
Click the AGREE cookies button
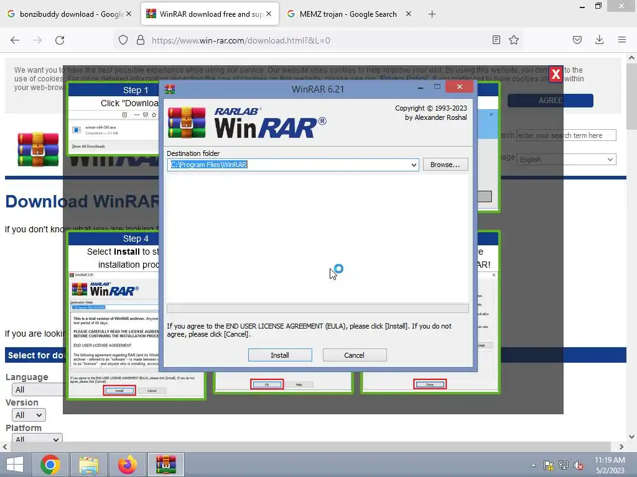click(550, 101)
